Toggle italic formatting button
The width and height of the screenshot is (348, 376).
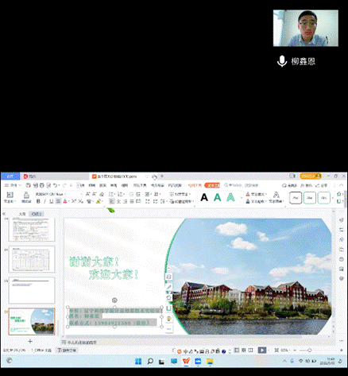click(x=44, y=201)
